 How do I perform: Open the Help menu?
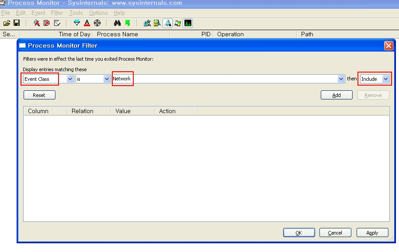(x=119, y=13)
